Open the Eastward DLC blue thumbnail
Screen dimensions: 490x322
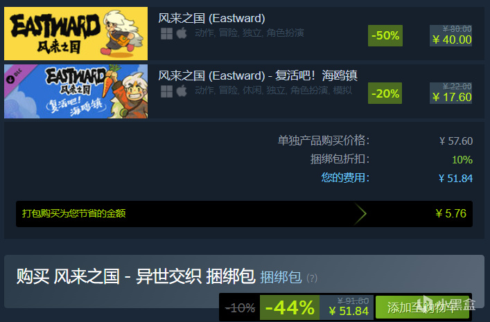click(x=76, y=91)
